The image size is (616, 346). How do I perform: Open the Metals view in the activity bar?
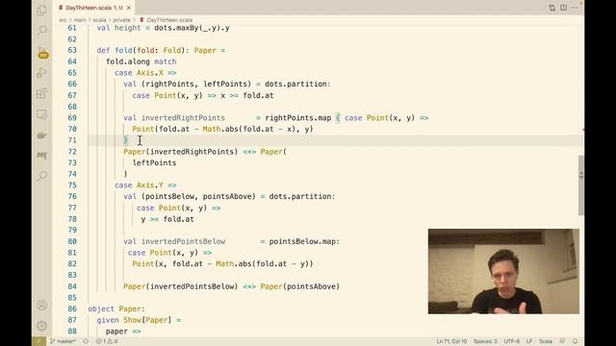(x=41, y=156)
